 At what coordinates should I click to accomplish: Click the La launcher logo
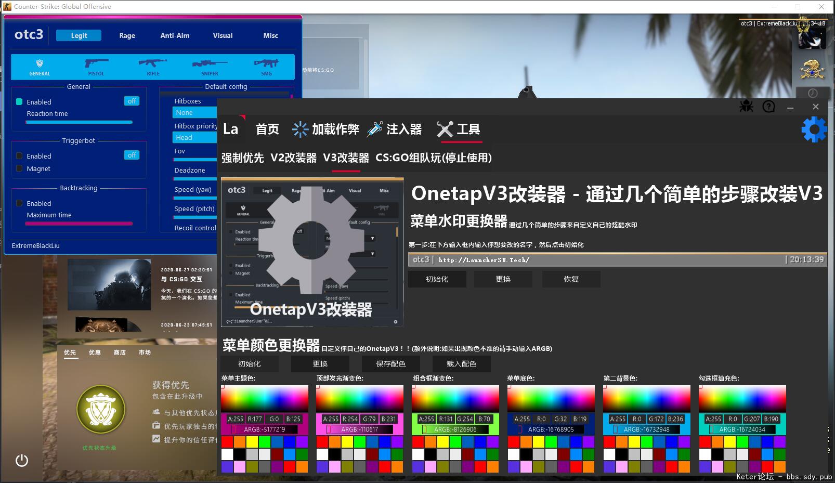pyautogui.click(x=230, y=129)
